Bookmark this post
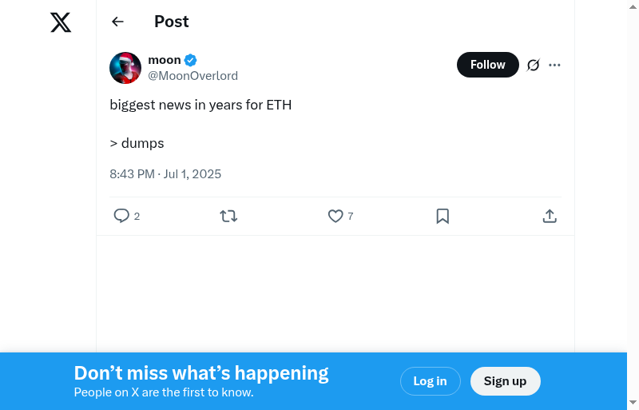The width and height of the screenshot is (639, 410). point(443,216)
